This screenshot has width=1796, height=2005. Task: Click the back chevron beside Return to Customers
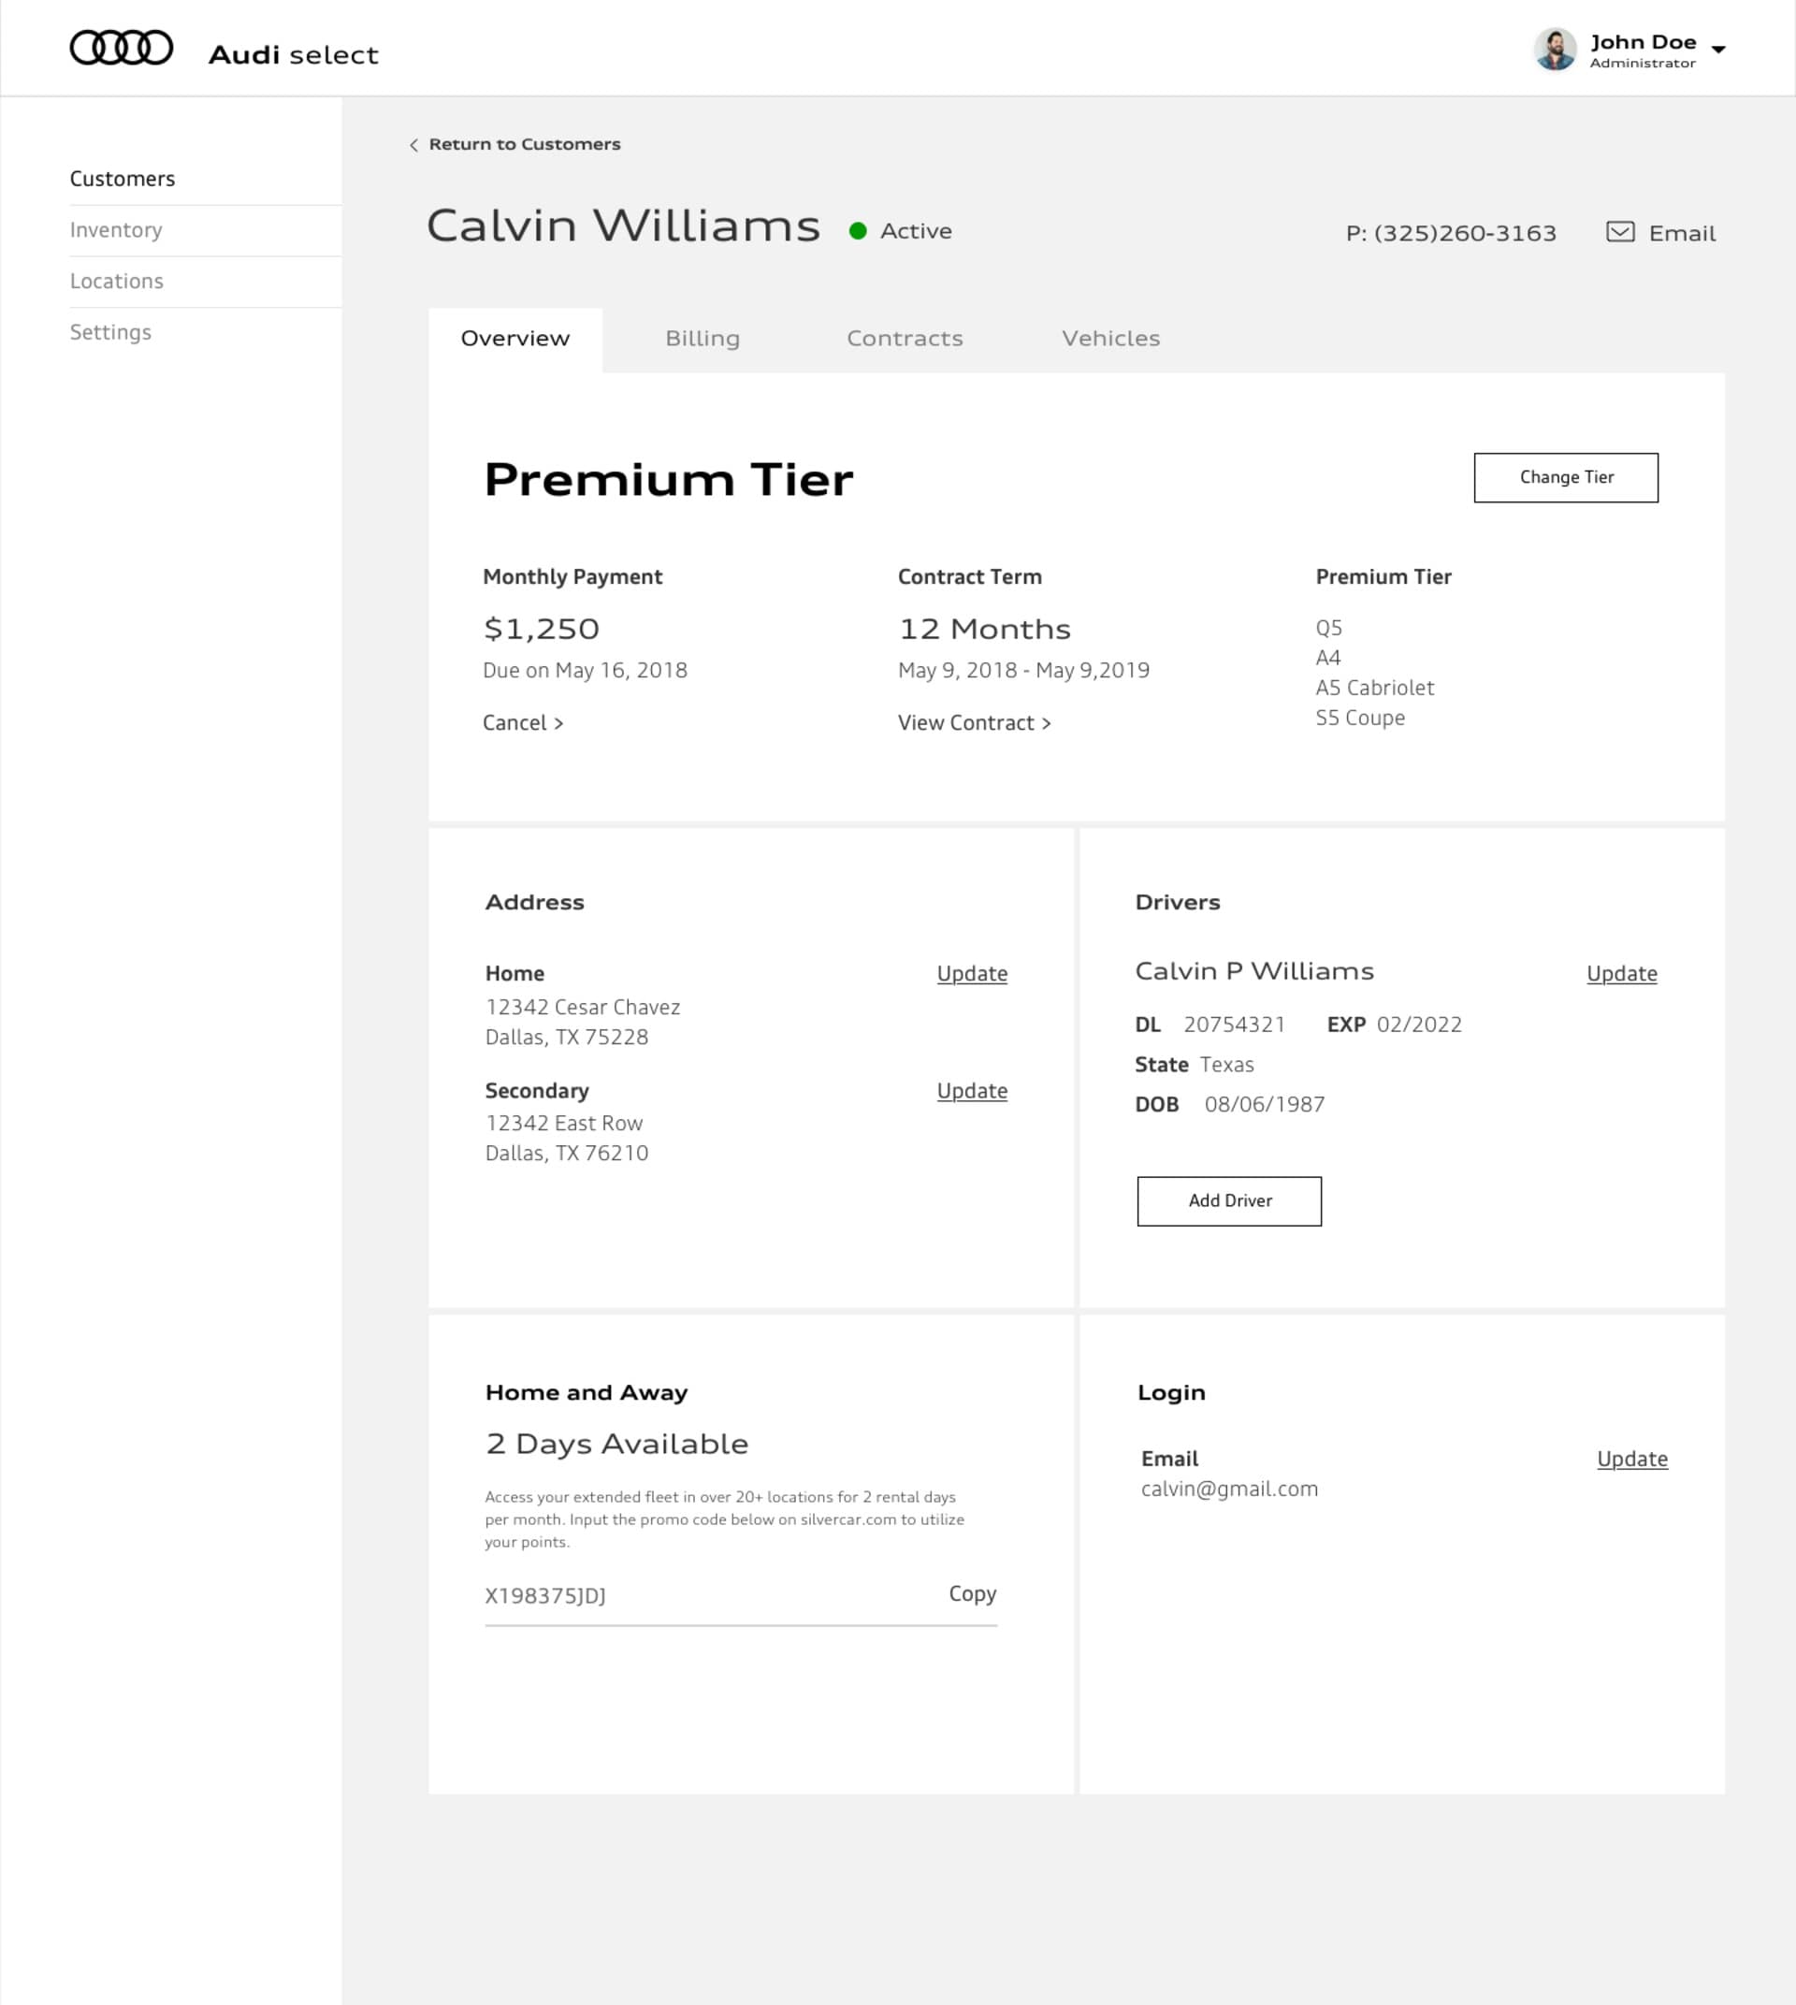413,144
